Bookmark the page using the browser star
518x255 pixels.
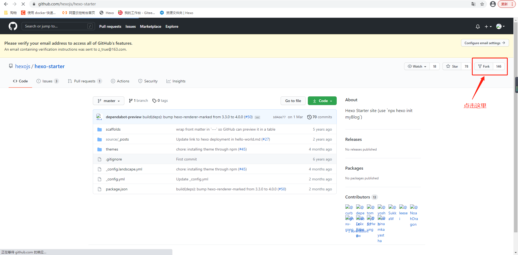482,4
